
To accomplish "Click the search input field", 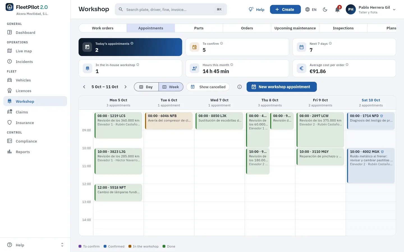I will coord(171,10).
